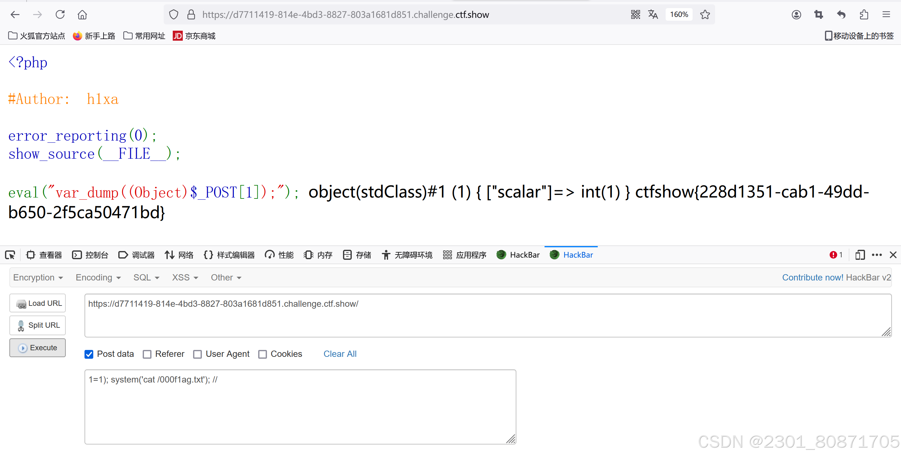Open the extensions puzzle icon
Image resolution: width=901 pixels, height=457 pixels.
(x=863, y=15)
